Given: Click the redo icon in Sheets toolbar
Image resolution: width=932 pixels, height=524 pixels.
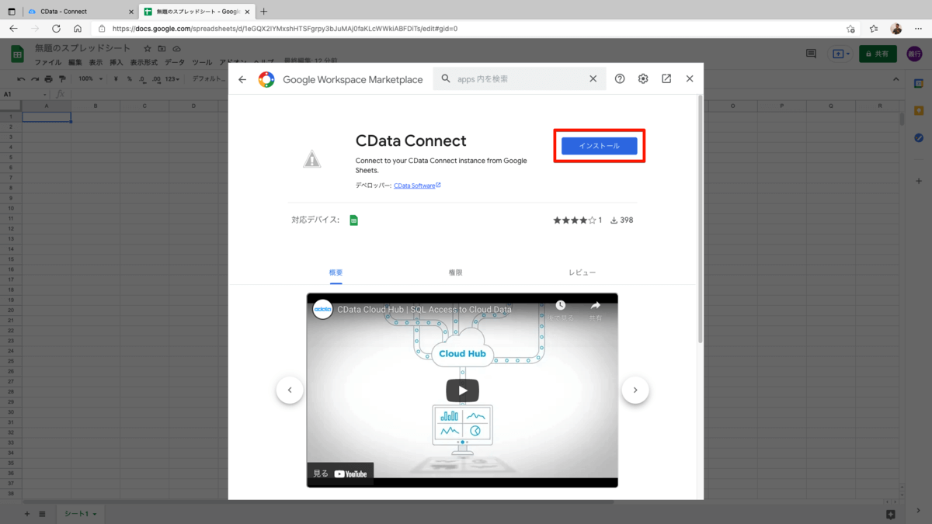Looking at the screenshot, I should (x=35, y=79).
